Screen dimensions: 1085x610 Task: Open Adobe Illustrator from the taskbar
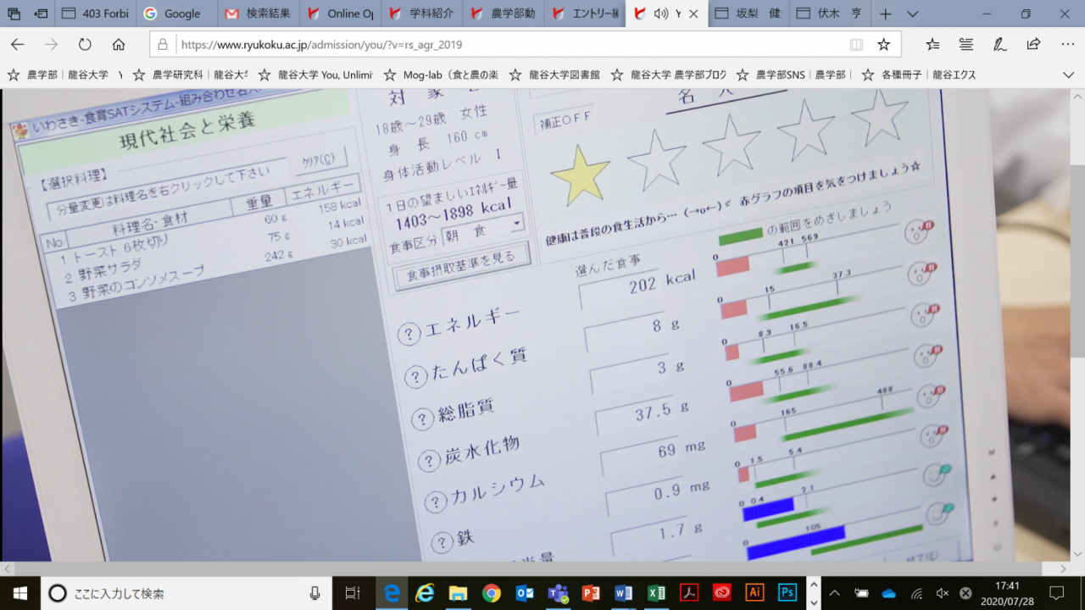pos(755,593)
